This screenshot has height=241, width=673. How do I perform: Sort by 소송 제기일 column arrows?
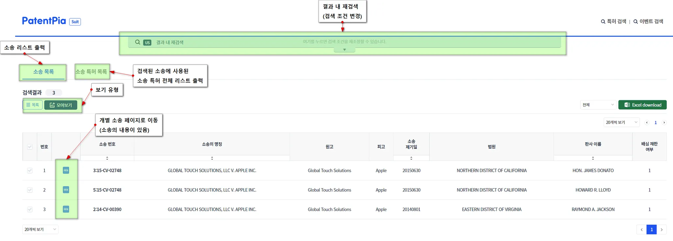click(411, 158)
